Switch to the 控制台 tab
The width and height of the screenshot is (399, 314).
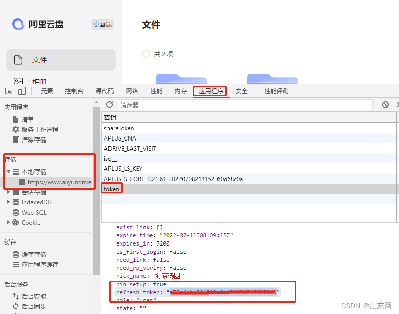(x=74, y=91)
